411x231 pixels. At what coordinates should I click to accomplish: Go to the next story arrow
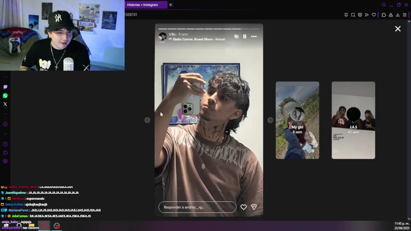coord(270,120)
